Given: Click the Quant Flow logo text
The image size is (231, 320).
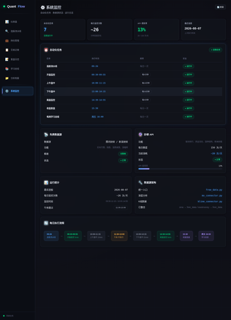Looking at the screenshot, I should [16, 6].
